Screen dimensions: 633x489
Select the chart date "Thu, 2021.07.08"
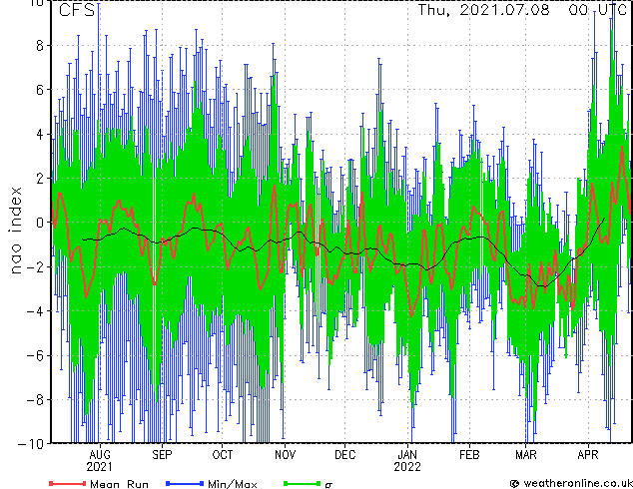tap(483, 10)
